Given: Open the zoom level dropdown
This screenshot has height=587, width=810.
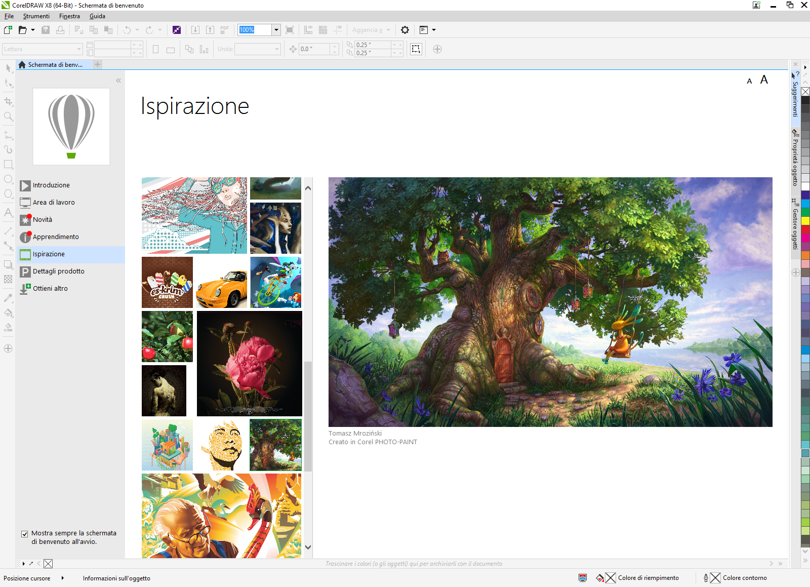Looking at the screenshot, I should [276, 30].
